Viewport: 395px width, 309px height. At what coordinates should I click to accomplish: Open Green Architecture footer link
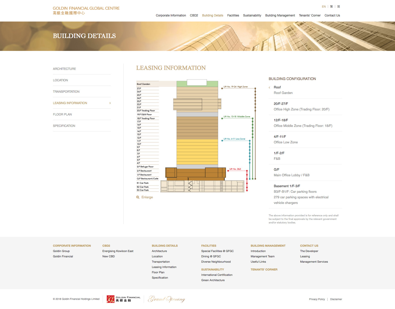pos(213,280)
